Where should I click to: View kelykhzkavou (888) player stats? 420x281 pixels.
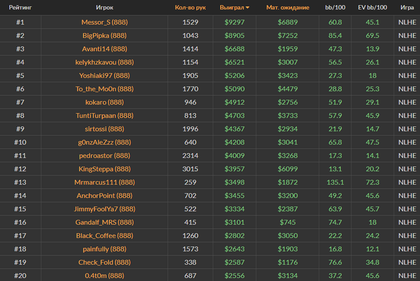104,62
